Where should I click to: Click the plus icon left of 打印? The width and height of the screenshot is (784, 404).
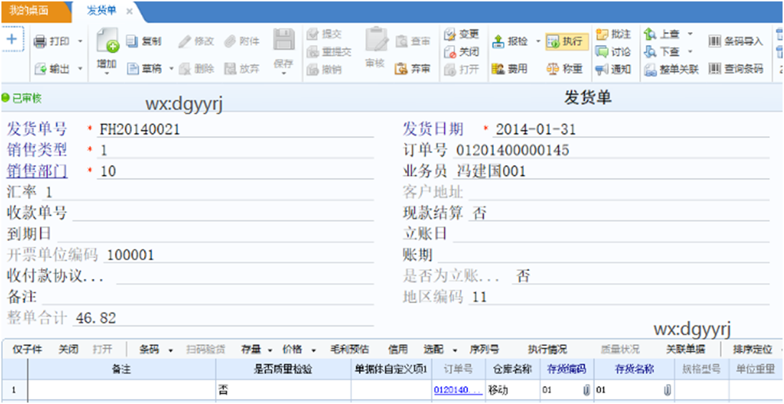tap(11, 39)
